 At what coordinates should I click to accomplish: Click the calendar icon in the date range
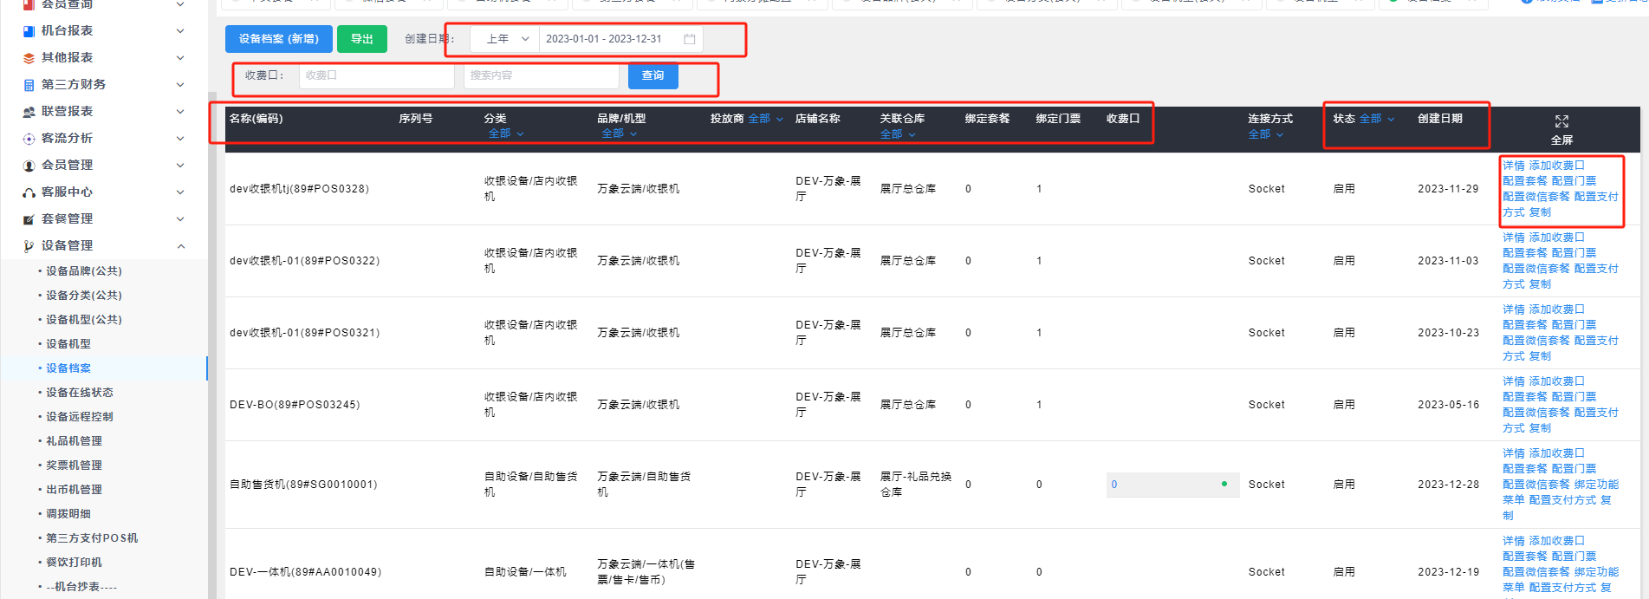click(x=690, y=39)
